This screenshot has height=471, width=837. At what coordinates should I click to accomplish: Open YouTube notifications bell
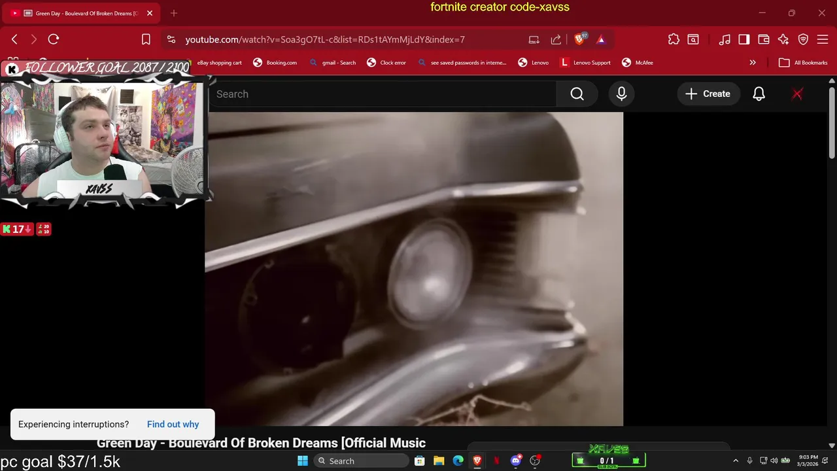point(759,94)
